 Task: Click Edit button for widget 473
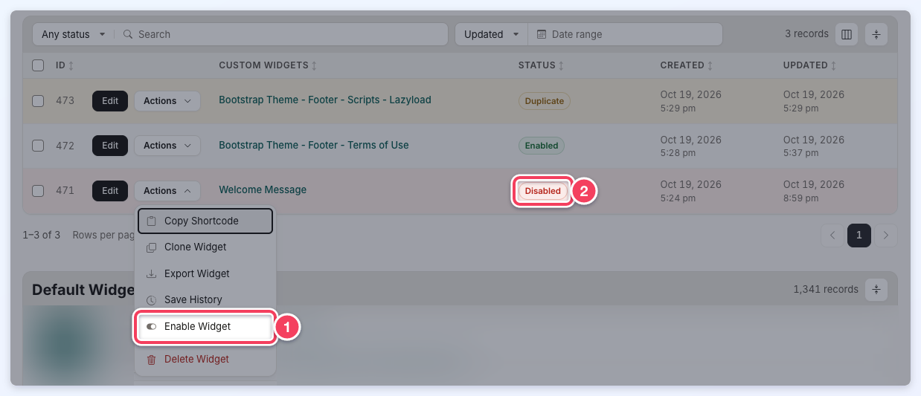point(110,101)
